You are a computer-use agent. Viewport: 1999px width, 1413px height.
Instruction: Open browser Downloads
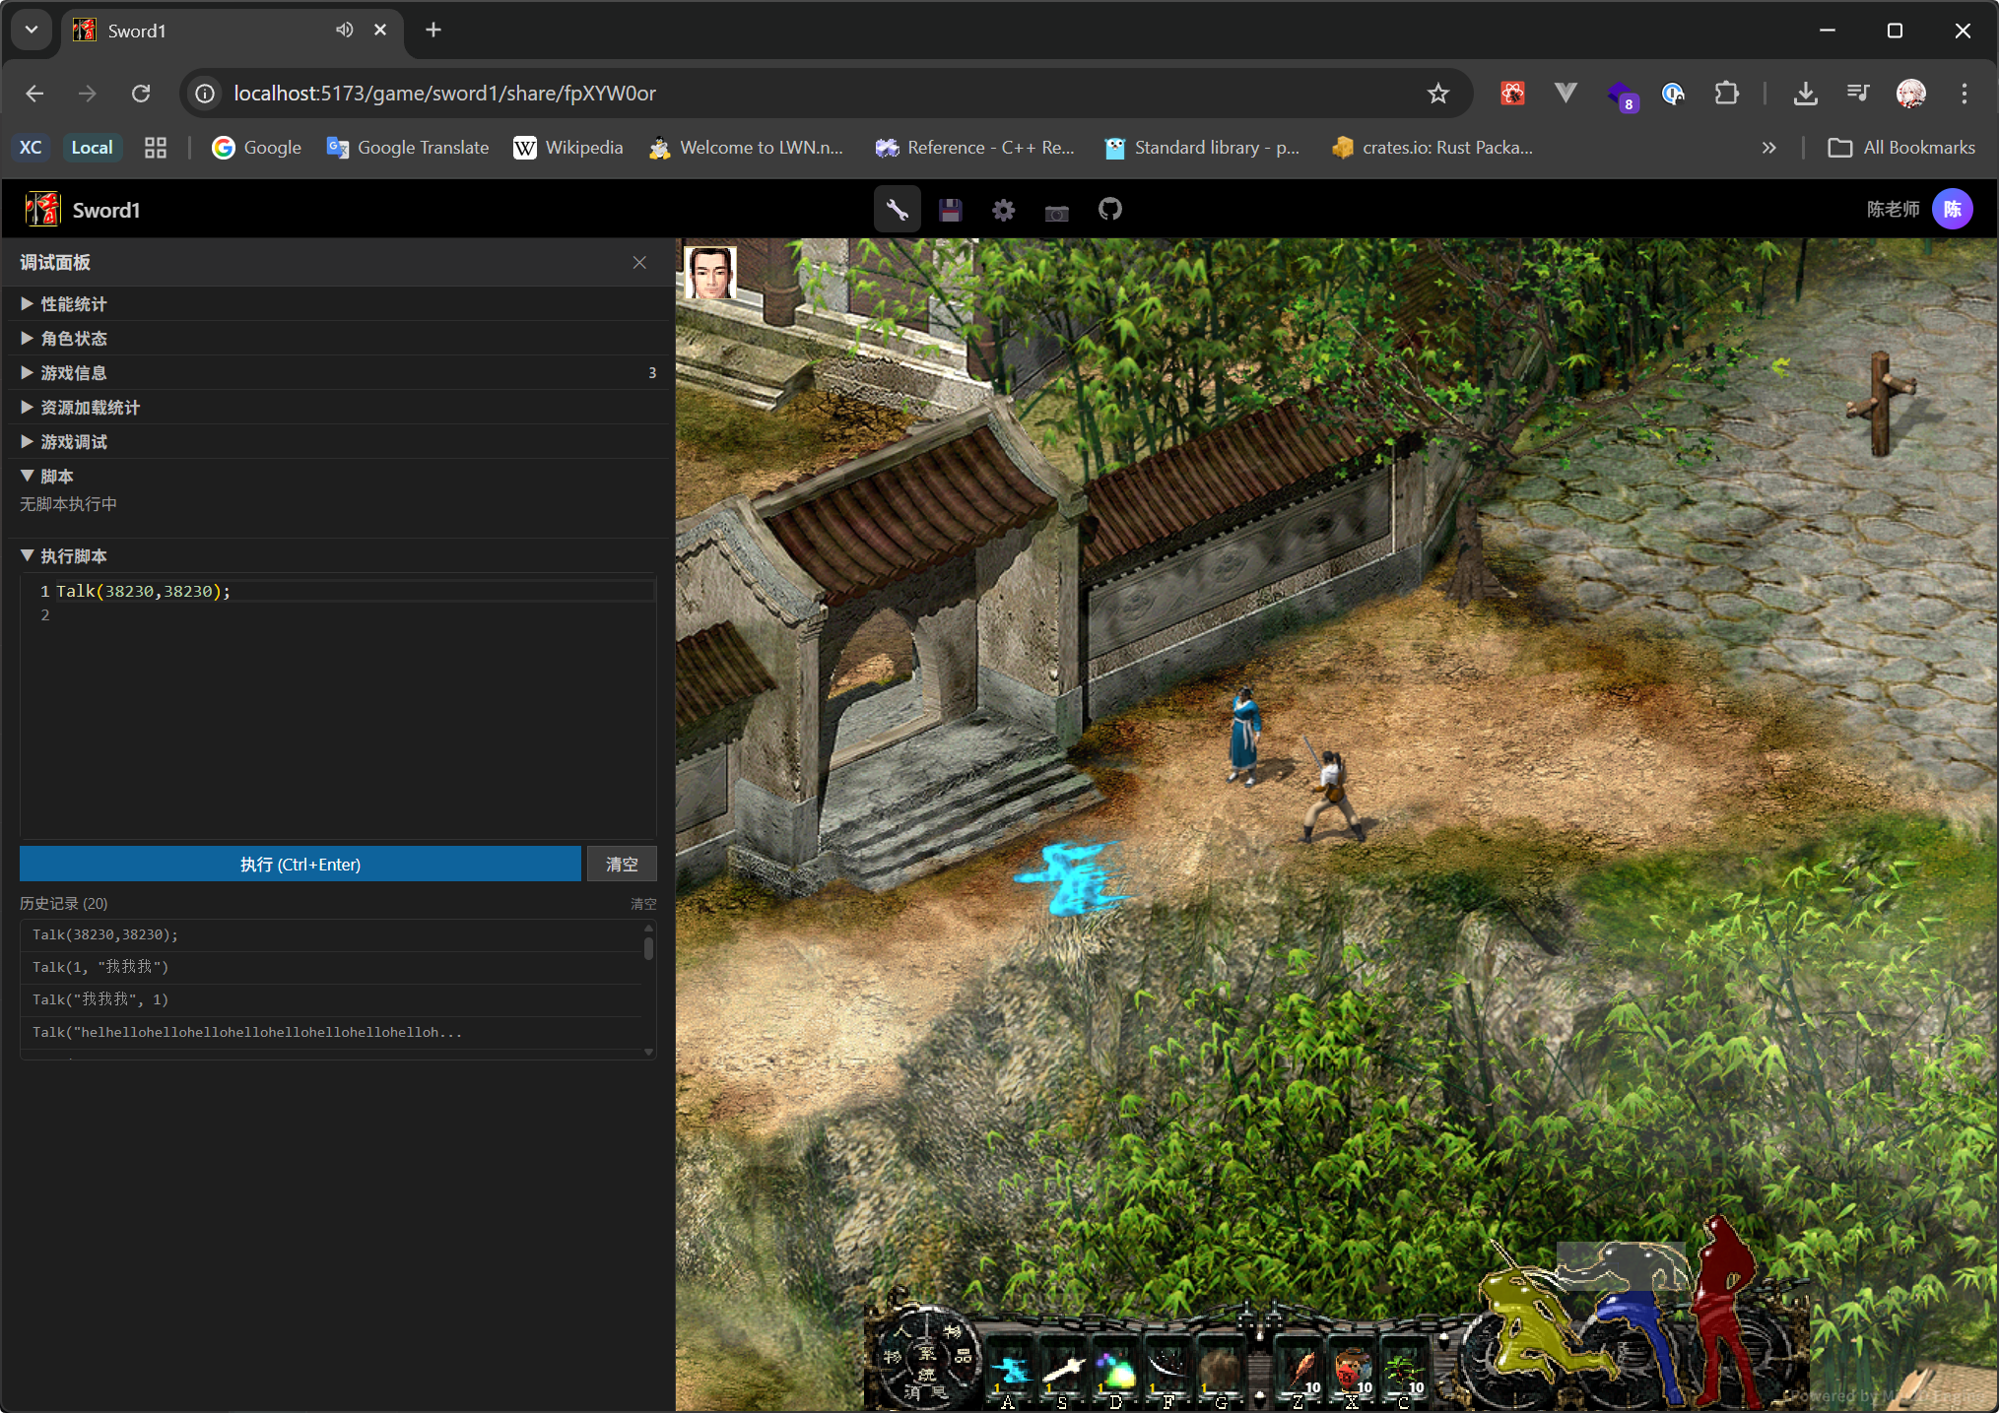[1805, 93]
